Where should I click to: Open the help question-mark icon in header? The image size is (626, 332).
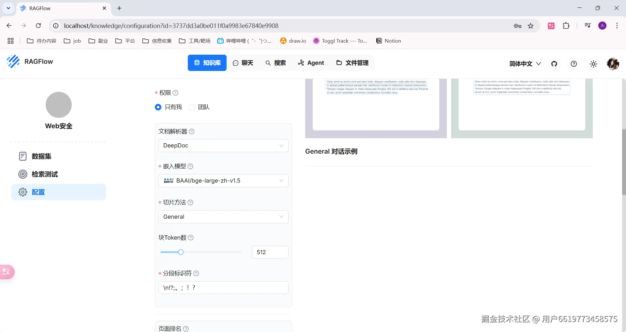[574, 64]
